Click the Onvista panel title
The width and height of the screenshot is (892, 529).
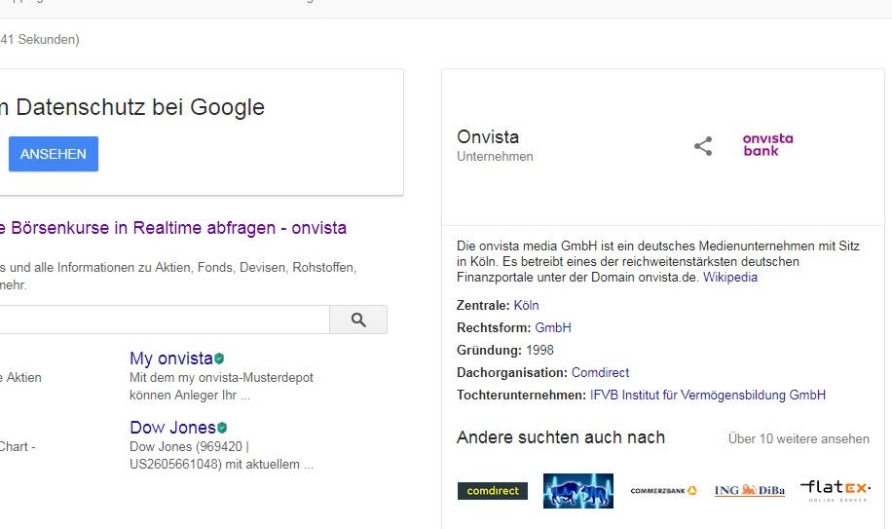(x=488, y=137)
